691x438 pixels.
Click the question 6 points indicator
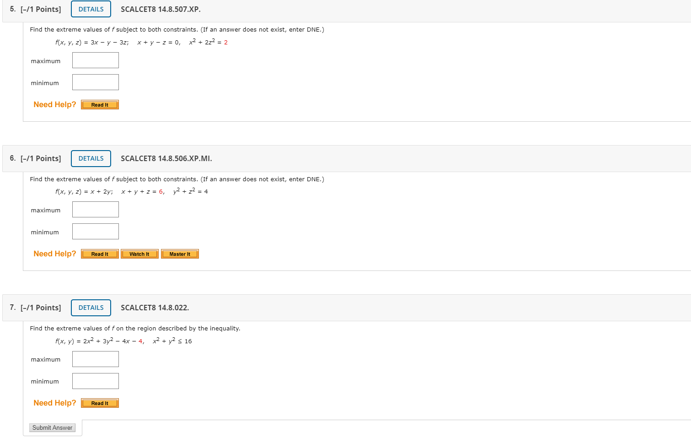coord(41,158)
